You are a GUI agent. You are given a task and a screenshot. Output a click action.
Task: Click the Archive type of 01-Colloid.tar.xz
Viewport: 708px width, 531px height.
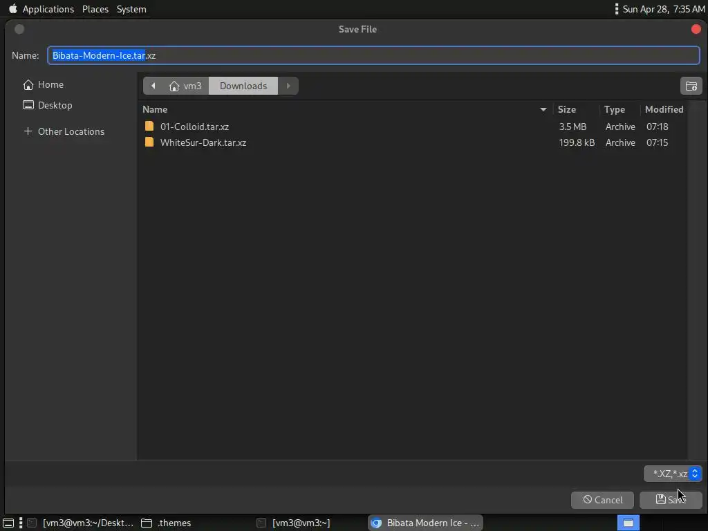[620, 127]
